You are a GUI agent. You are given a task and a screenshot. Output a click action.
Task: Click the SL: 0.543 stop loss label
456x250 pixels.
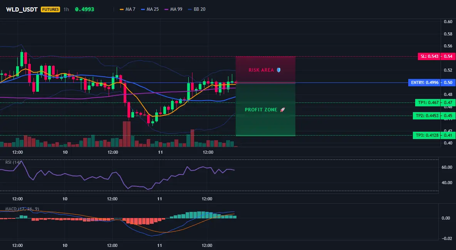pos(429,56)
